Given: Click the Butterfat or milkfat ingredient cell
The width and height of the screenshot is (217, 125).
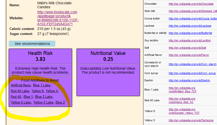Looking at the screenshot, I should (x=155, y=33).
